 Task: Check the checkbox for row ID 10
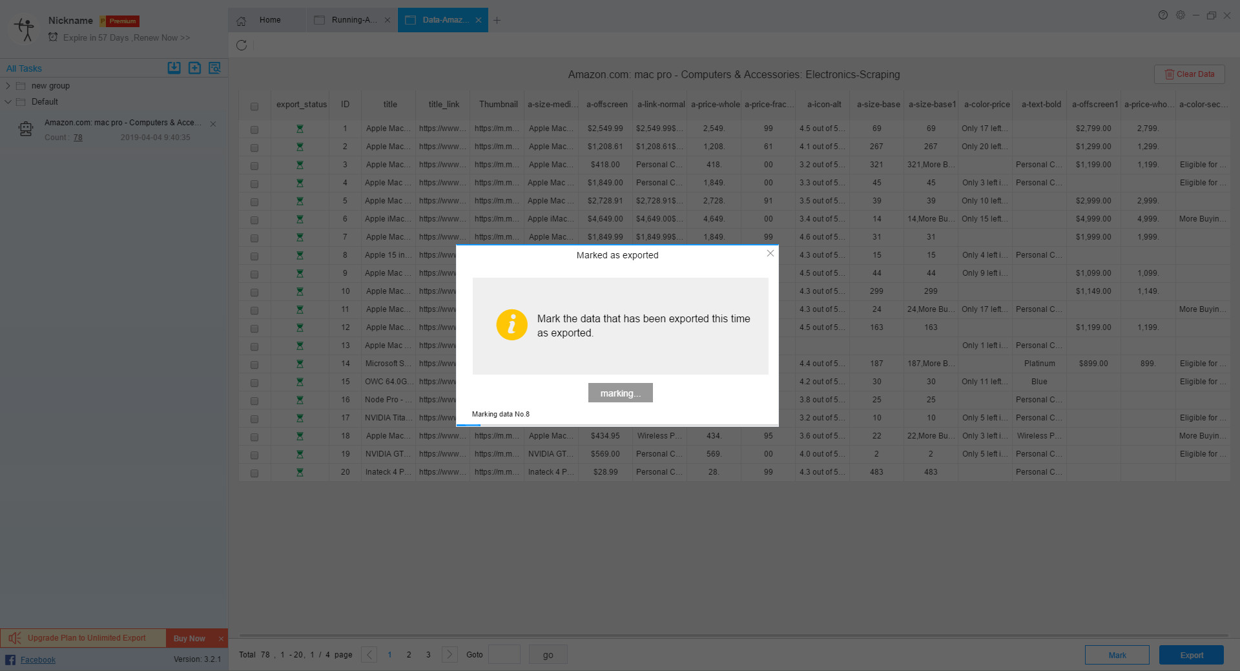(254, 293)
